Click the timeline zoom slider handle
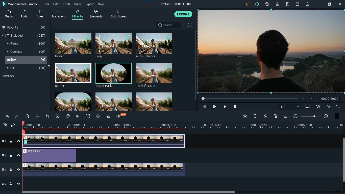 314,116
